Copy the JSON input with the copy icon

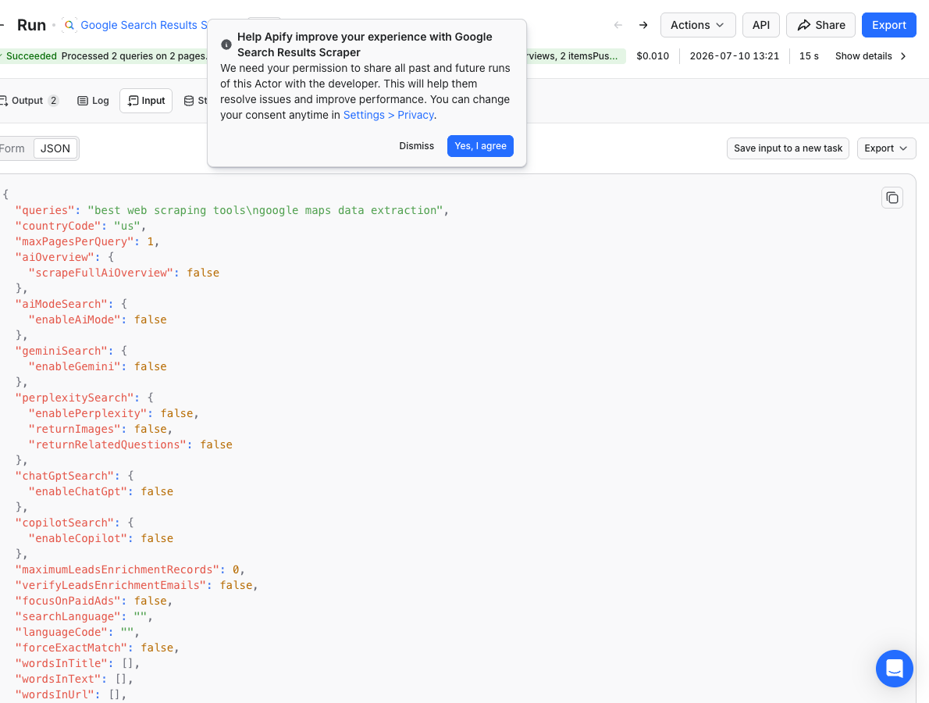point(892,198)
